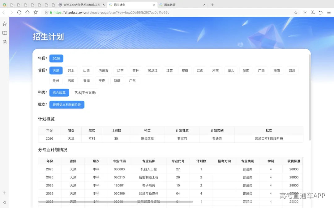Pick 广东 in province list
Viewport: 334px width, 208px height.
point(132,81)
